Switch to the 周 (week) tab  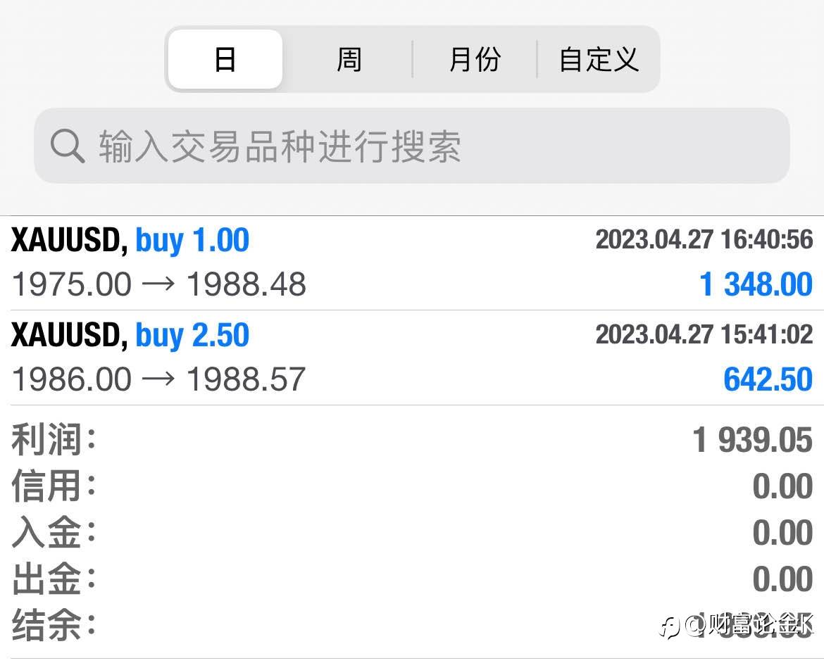[349, 59]
